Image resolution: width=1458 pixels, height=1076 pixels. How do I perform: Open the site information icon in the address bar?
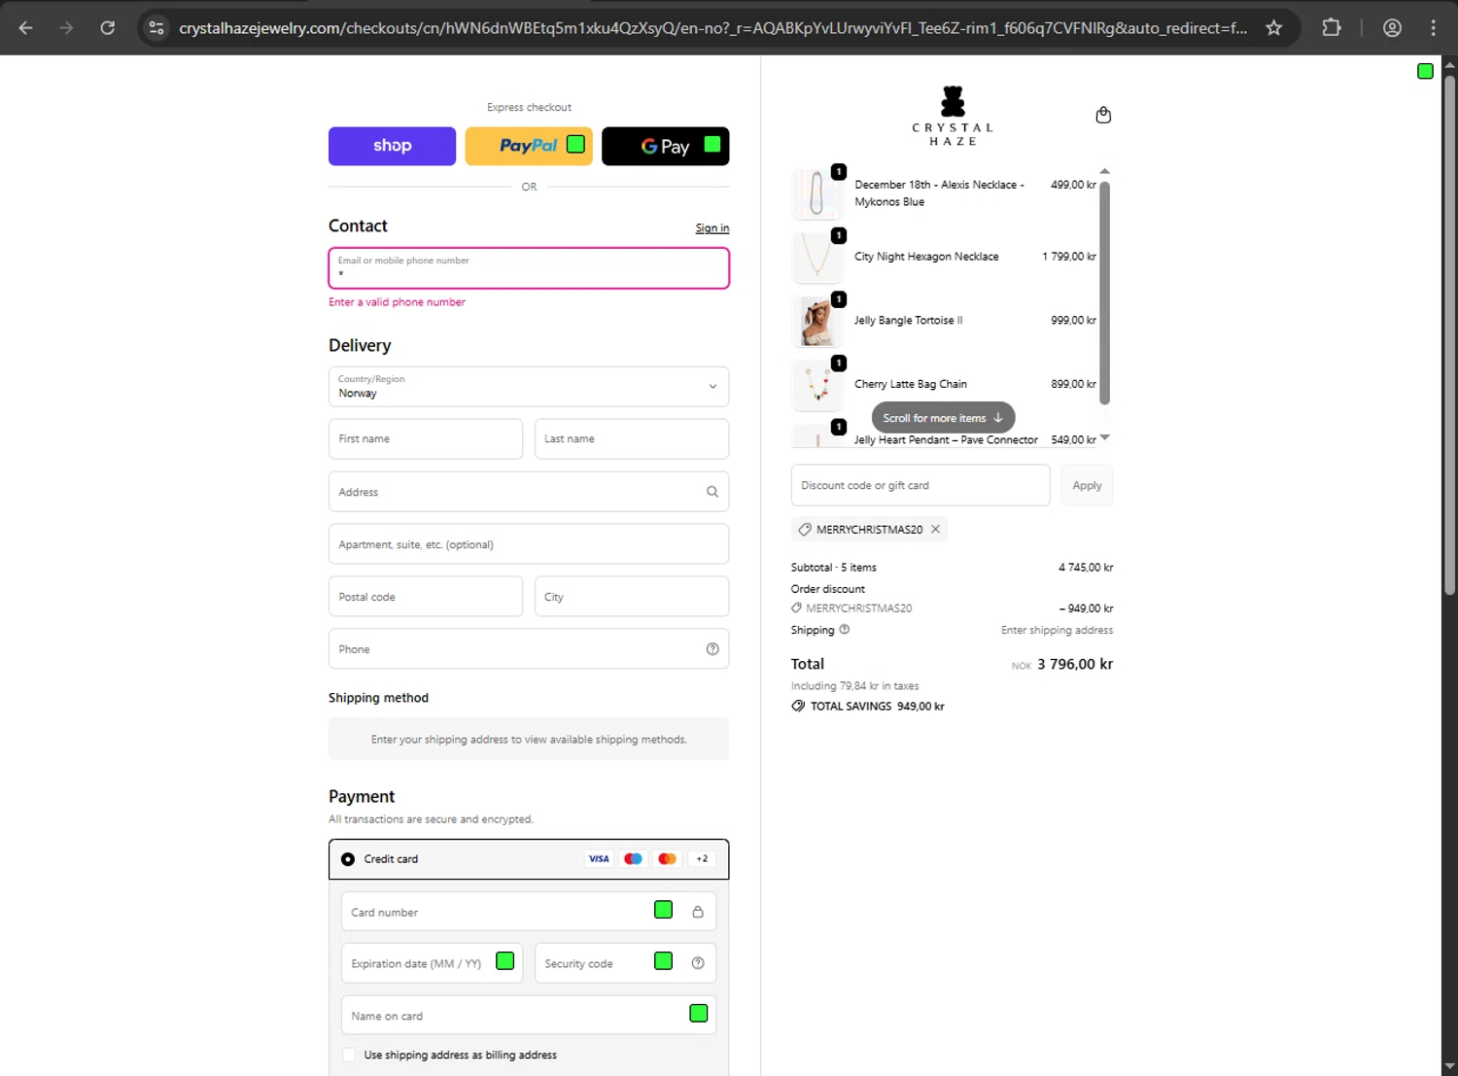click(x=156, y=28)
